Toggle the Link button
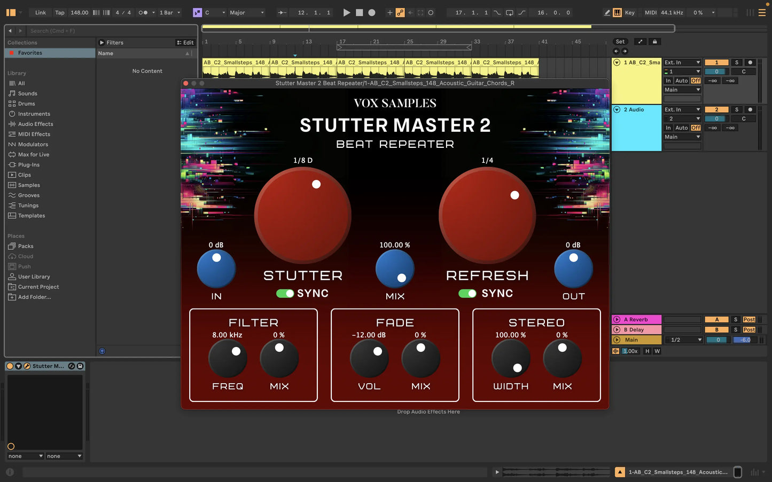 pos(41,12)
